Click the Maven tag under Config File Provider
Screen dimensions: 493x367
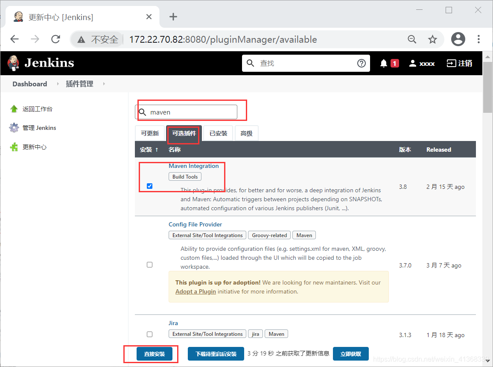(x=304, y=235)
